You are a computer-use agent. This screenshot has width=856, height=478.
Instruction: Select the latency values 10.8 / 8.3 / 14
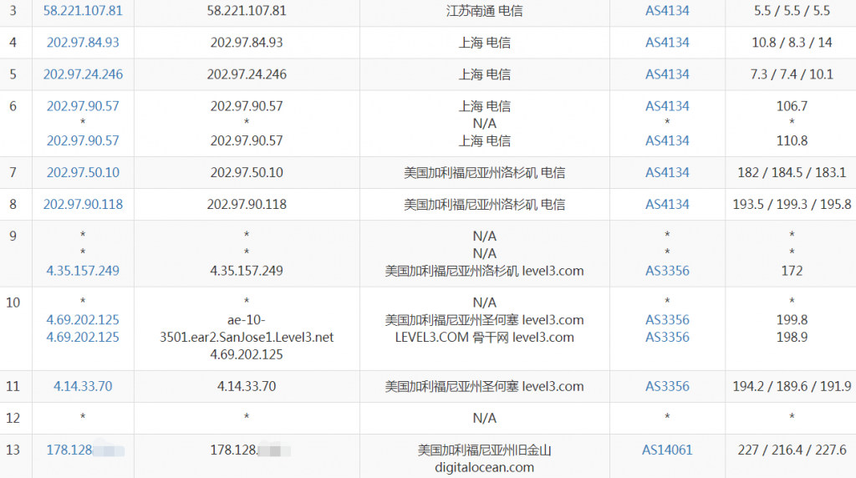[792, 42]
